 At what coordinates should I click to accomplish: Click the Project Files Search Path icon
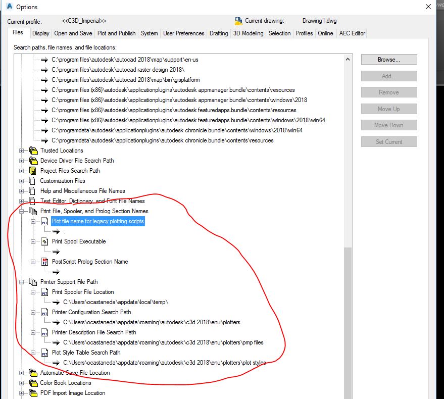(x=33, y=171)
